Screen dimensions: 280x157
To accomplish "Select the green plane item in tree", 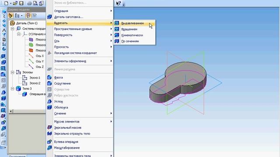I will [37, 45].
